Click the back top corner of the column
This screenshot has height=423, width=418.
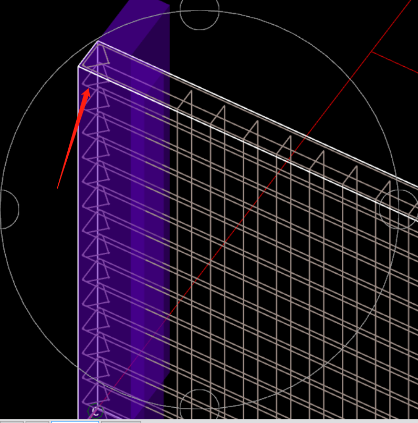[x=99, y=40]
